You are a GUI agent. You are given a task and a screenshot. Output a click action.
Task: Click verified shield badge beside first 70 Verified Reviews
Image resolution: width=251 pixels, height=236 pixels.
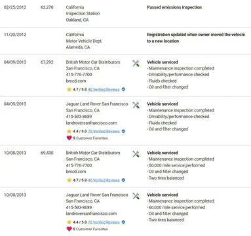[x=123, y=131]
